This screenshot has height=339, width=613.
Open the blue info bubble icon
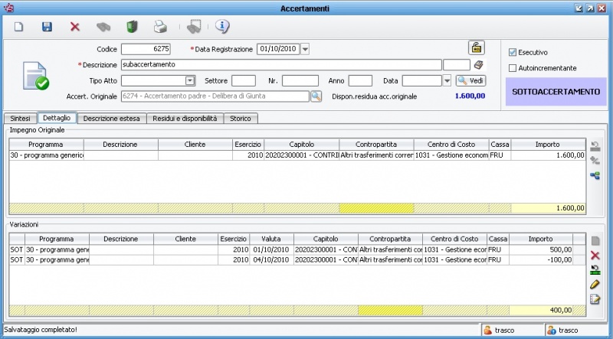222,27
